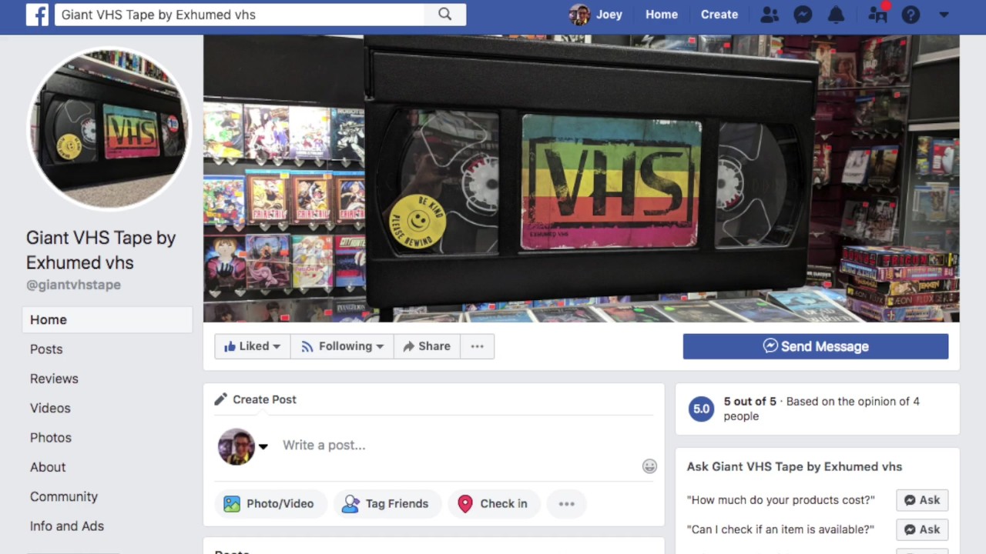
Task: Open the Messenger icon in the top bar
Action: pos(803,15)
